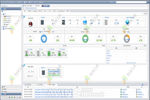Click the memory value -98 GB

pos(72,40)
